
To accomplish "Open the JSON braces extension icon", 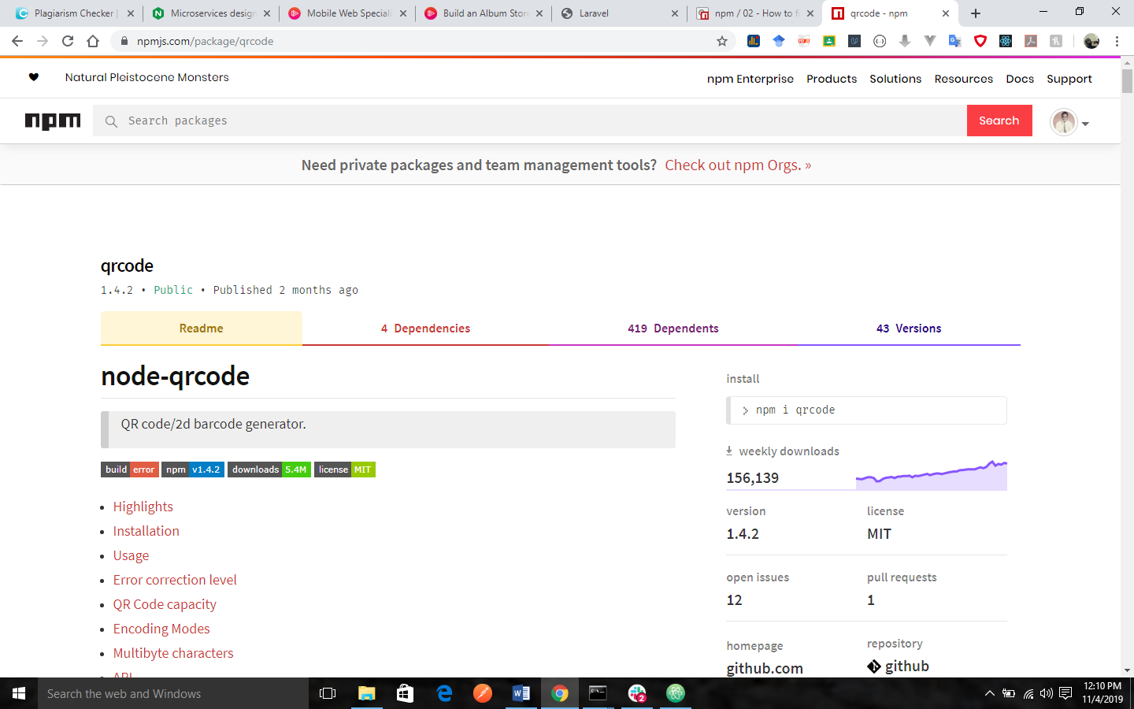I will 880,41.
